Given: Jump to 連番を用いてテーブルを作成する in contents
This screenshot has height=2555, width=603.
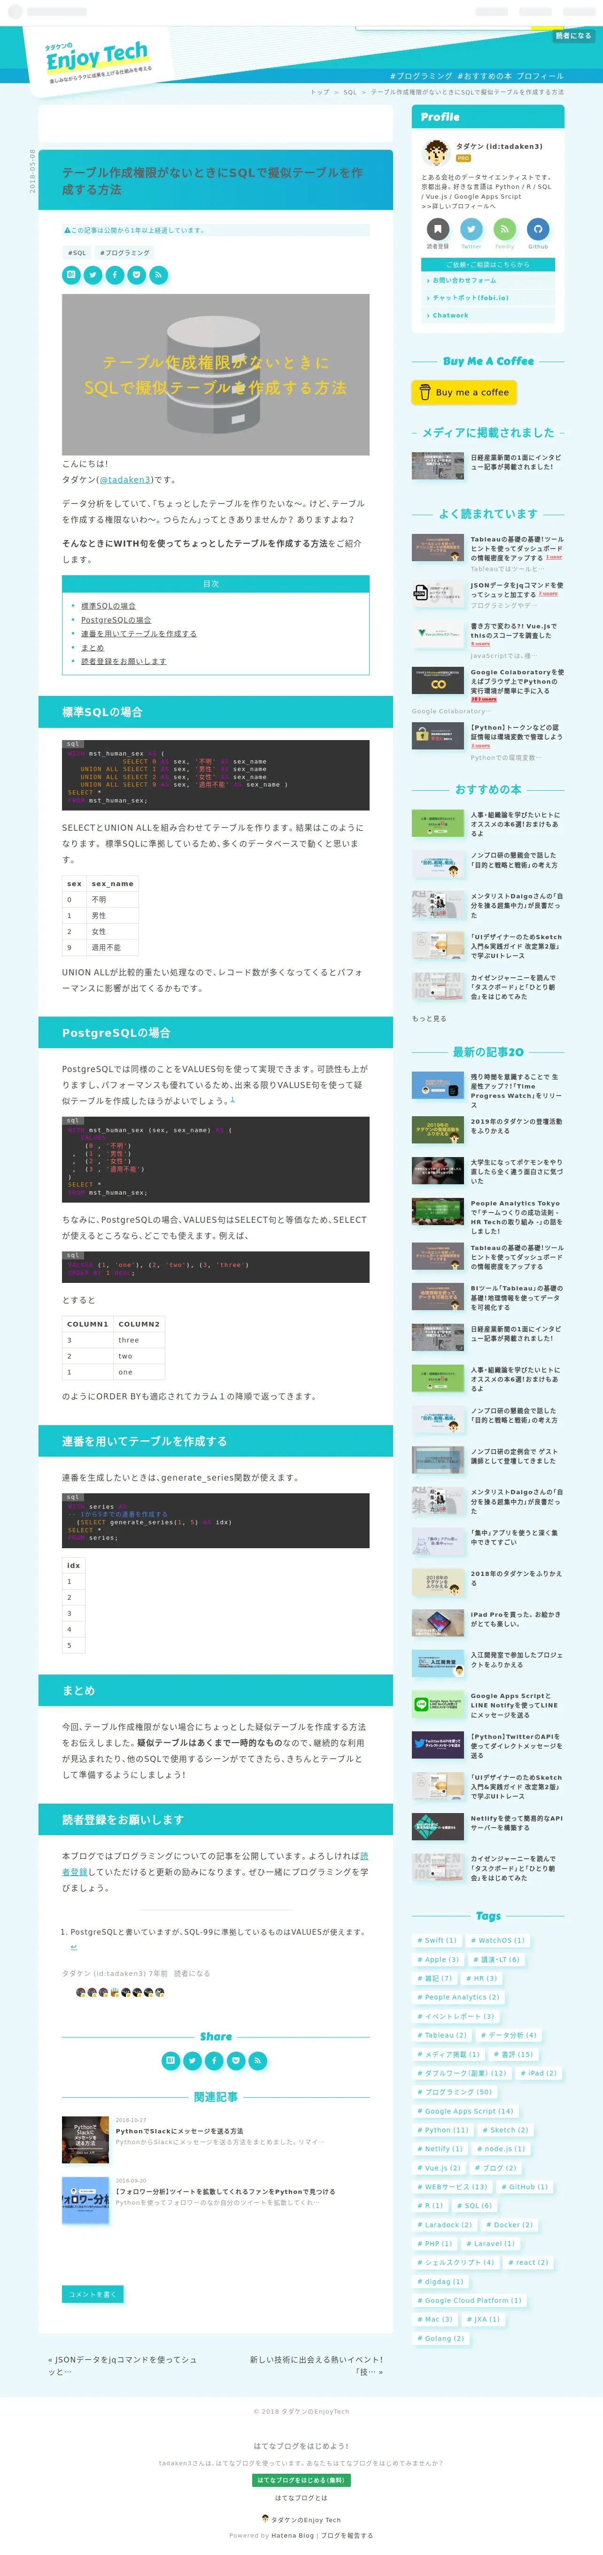Looking at the screenshot, I should [x=139, y=634].
